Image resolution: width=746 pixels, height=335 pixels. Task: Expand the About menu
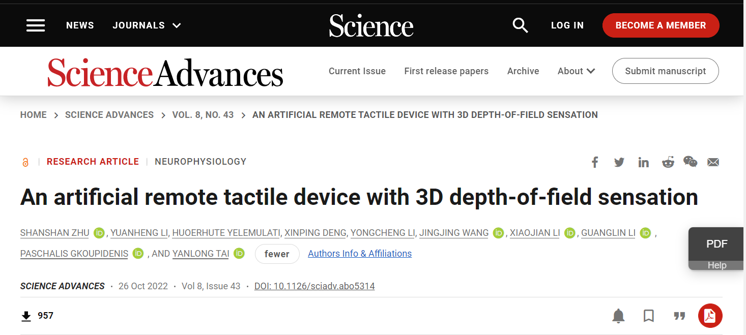click(x=576, y=71)
